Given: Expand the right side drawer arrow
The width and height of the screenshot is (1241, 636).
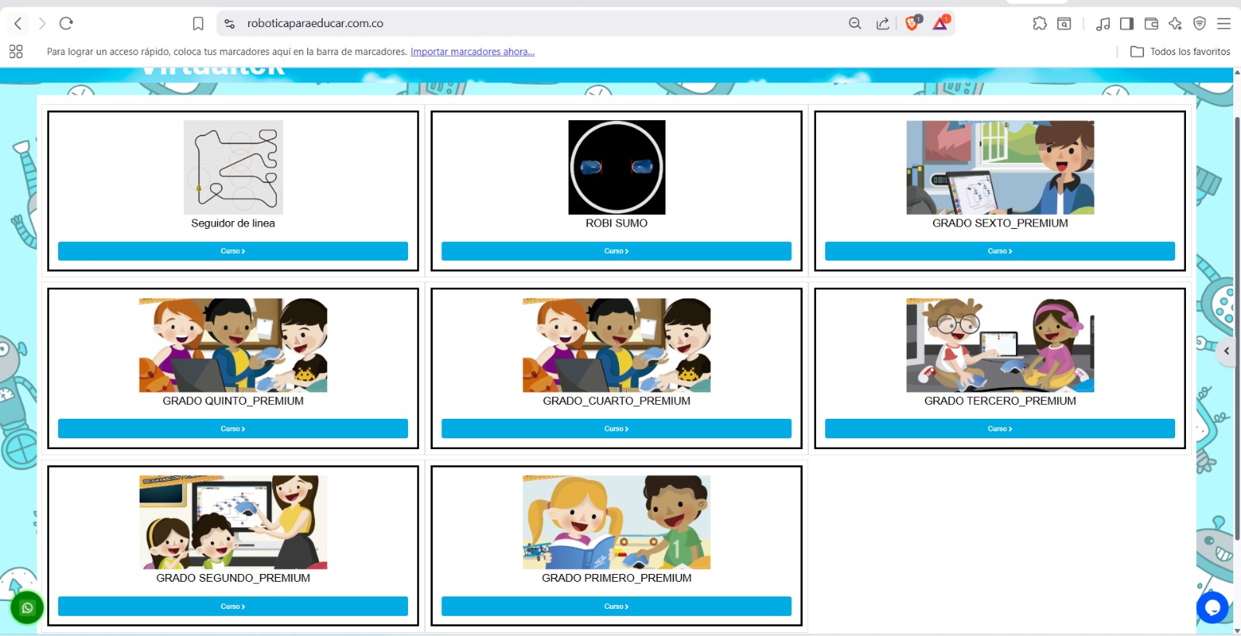Looking at the screenshot, I should [x=1226, y=351].
